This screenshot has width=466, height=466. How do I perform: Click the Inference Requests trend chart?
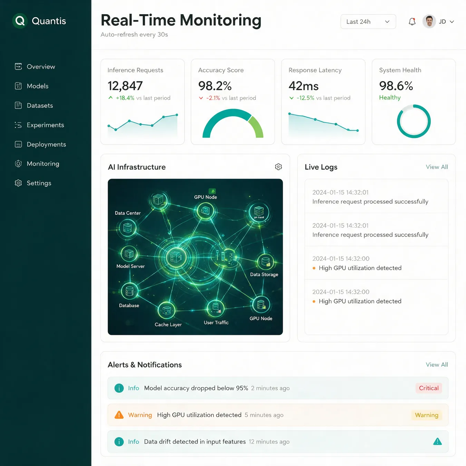click(x=143, y=125)
